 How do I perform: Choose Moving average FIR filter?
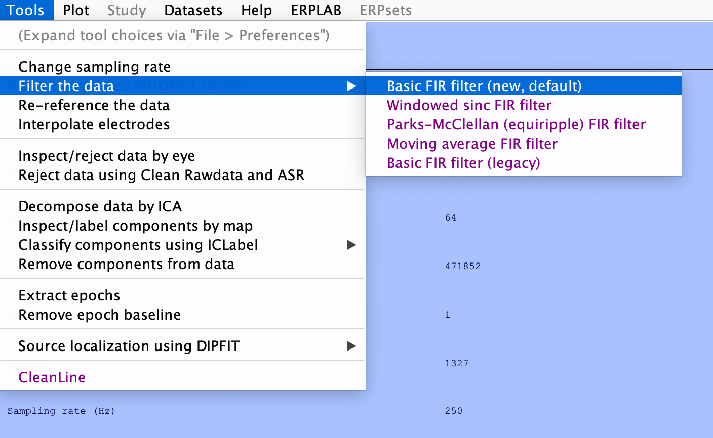point(472,144)
